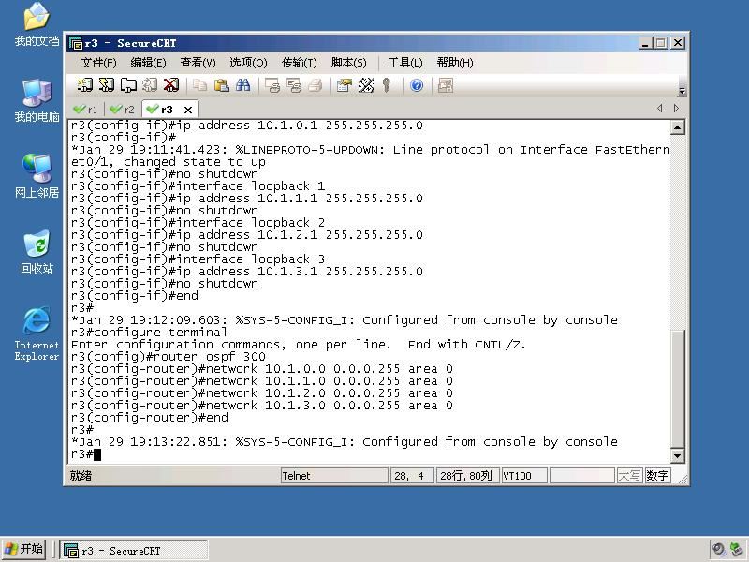Switch to the r2 session tab

coord(122,110)
